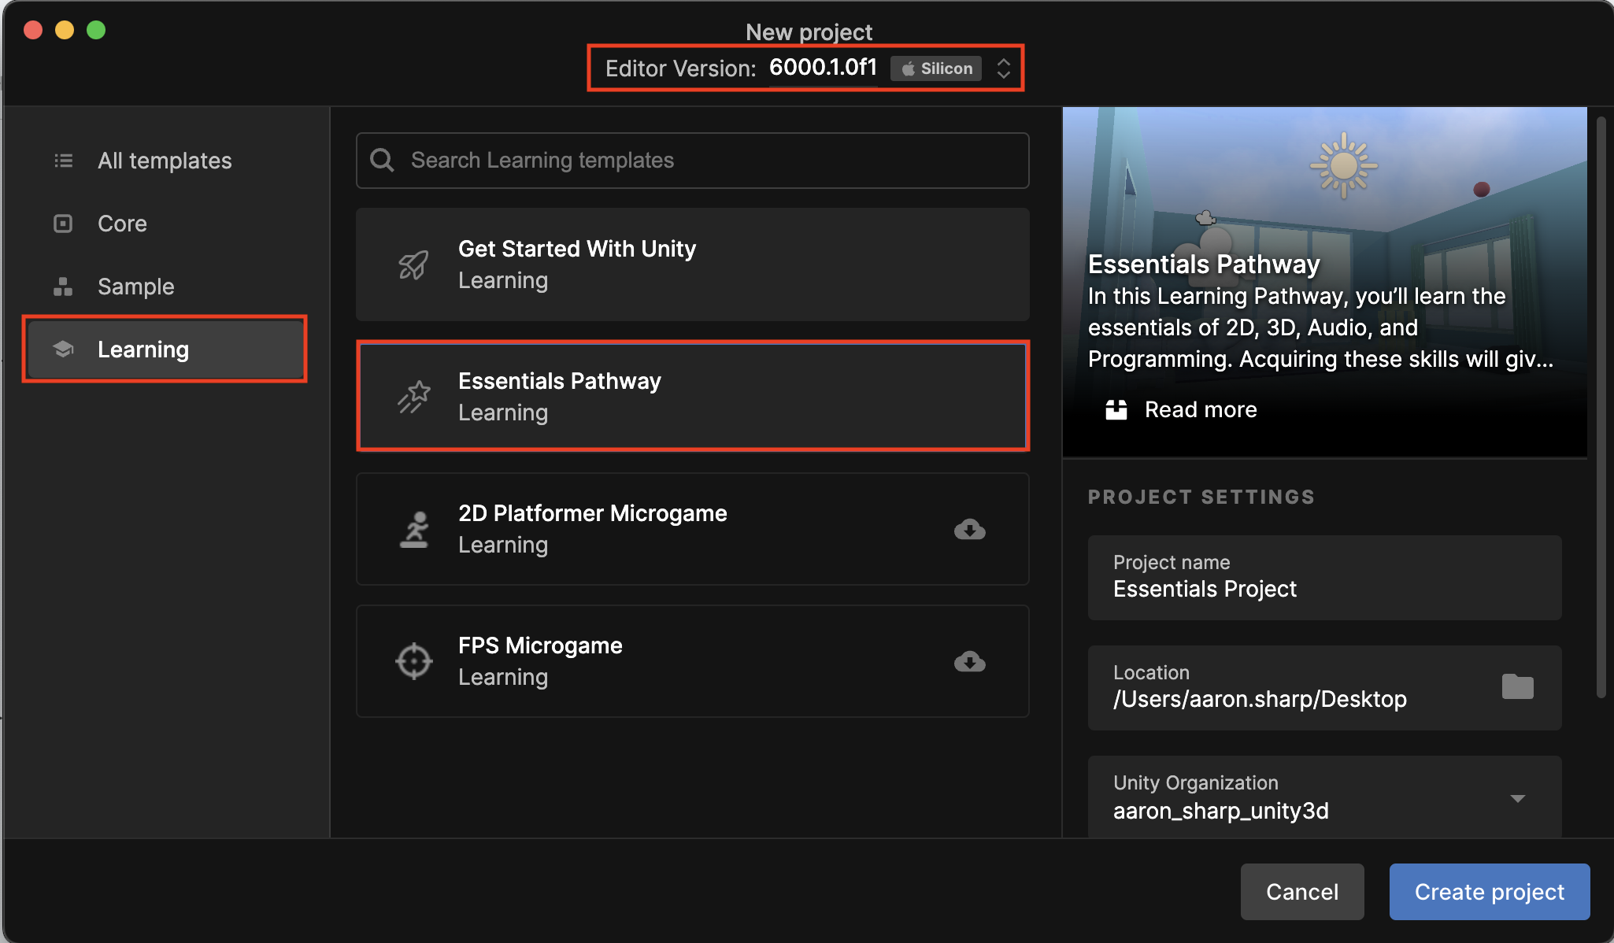Click the Project name text field

pyautogui.click(x=1324, y=579)
